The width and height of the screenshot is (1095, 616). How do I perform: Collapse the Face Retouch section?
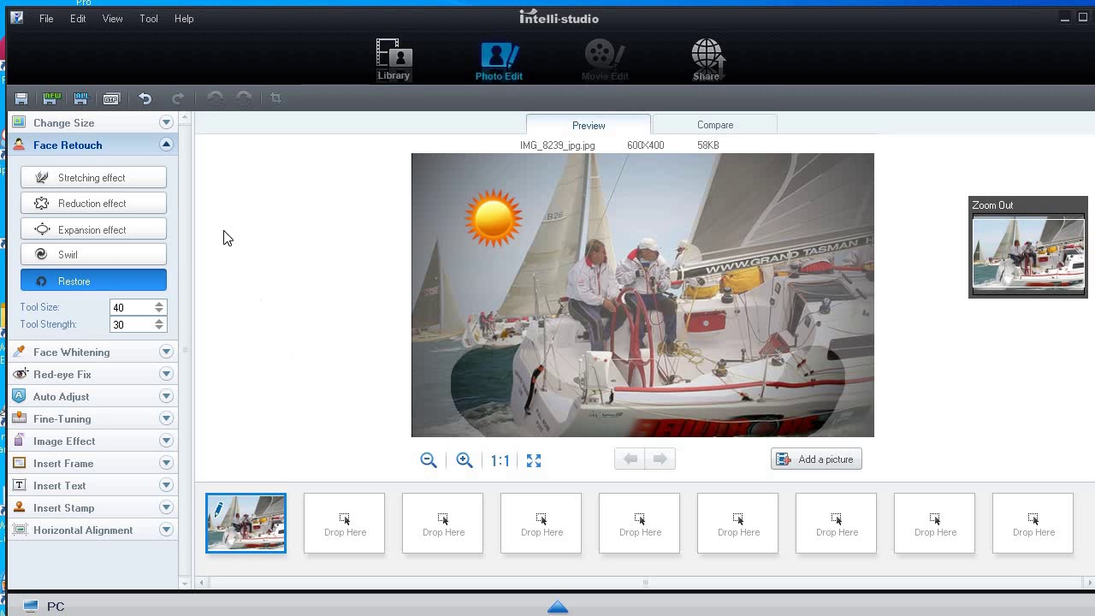click(166, 145)
